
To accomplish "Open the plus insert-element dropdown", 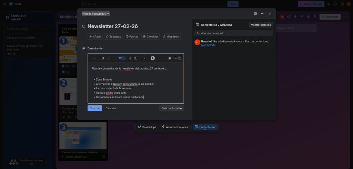I will click(x=142, y=58).
